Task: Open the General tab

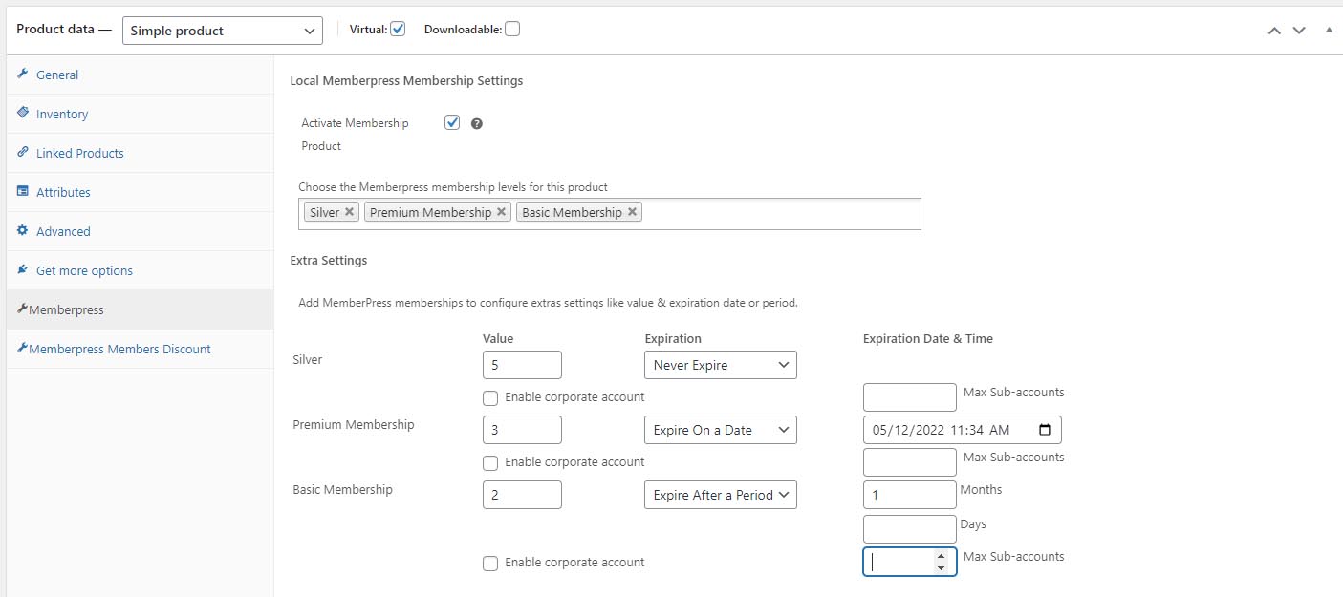Action: coord(140,75)
